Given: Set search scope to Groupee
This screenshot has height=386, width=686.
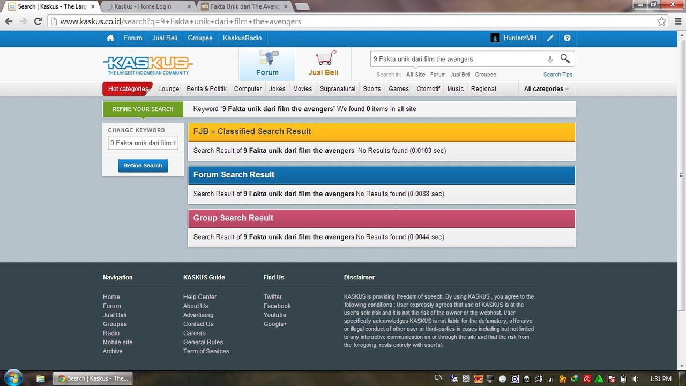Looking at the screenshot, I should (486, 75).
